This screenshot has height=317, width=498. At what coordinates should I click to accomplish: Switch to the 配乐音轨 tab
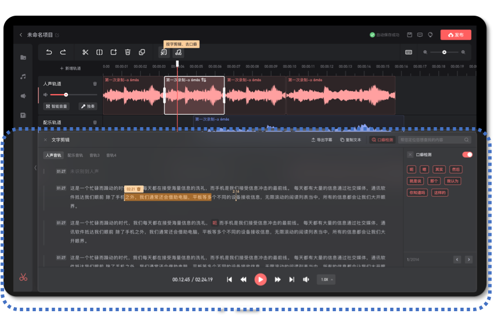(75, 156)
